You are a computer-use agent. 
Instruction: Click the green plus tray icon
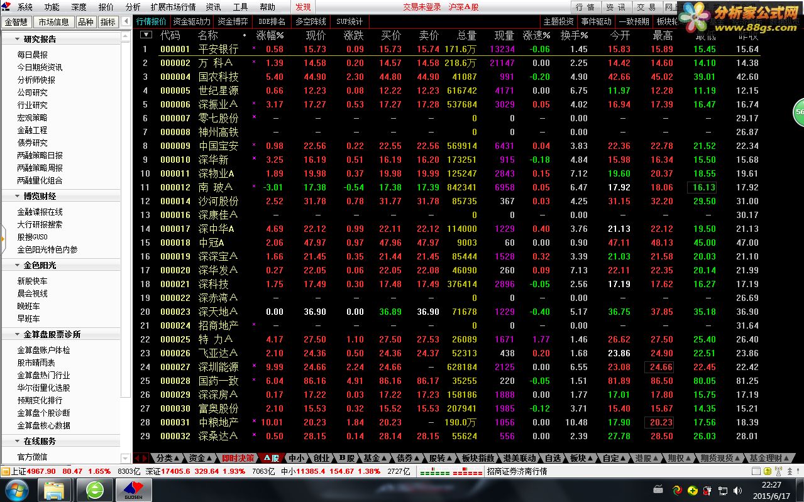[x=692, y=490]
